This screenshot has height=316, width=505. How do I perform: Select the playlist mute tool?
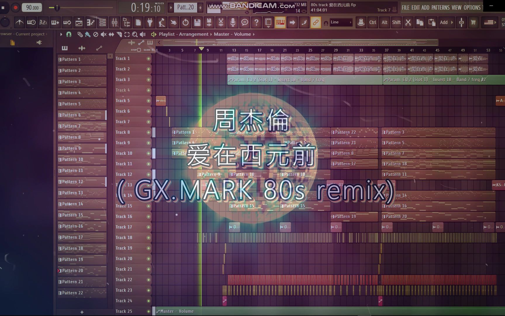click(103, 34)
